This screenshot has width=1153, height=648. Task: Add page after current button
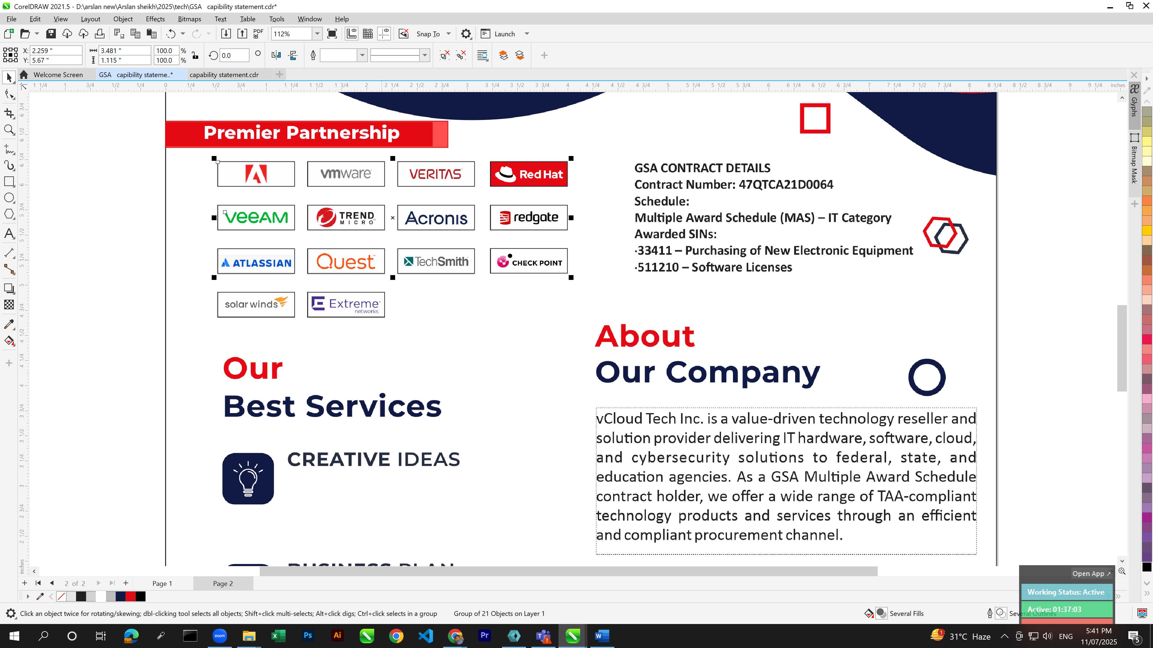pyautogui.click(x=126, y=583)
